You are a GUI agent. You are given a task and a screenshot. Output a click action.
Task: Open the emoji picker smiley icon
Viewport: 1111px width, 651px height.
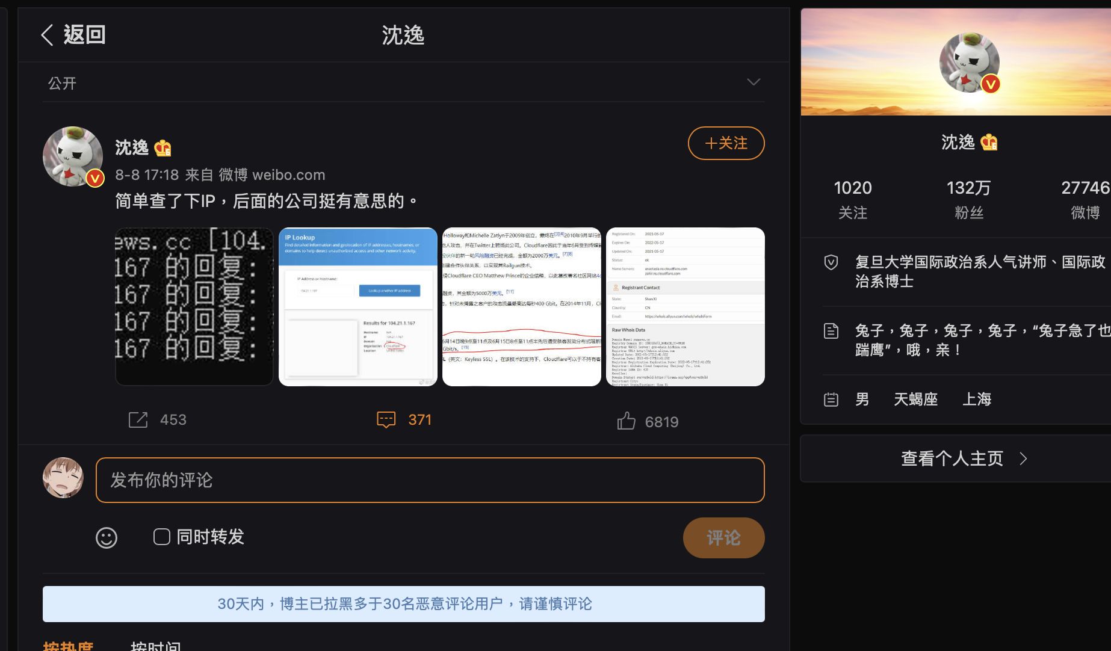[107, 537]
